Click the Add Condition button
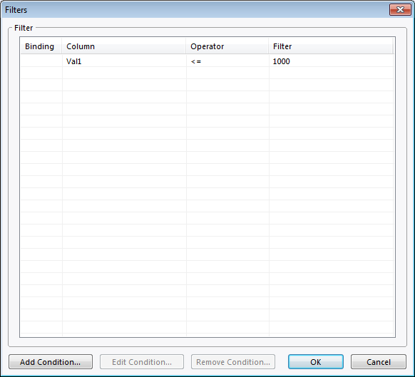This screenshot has width=415, height=377. point(51,361)
